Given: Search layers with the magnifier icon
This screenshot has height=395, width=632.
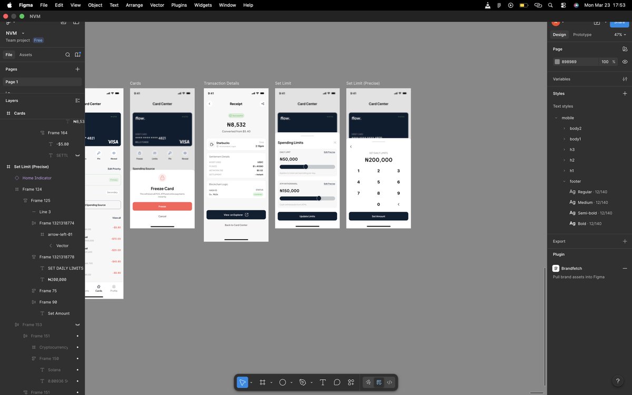Looking at the screenshot, I should pos(67,55).
